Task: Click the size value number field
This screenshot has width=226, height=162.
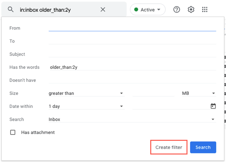Action: 153,93
